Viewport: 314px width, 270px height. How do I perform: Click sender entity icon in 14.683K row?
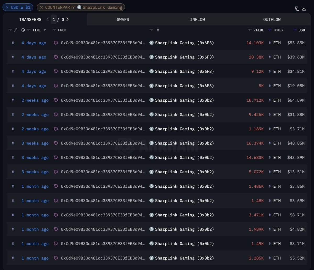pos(56,157)
